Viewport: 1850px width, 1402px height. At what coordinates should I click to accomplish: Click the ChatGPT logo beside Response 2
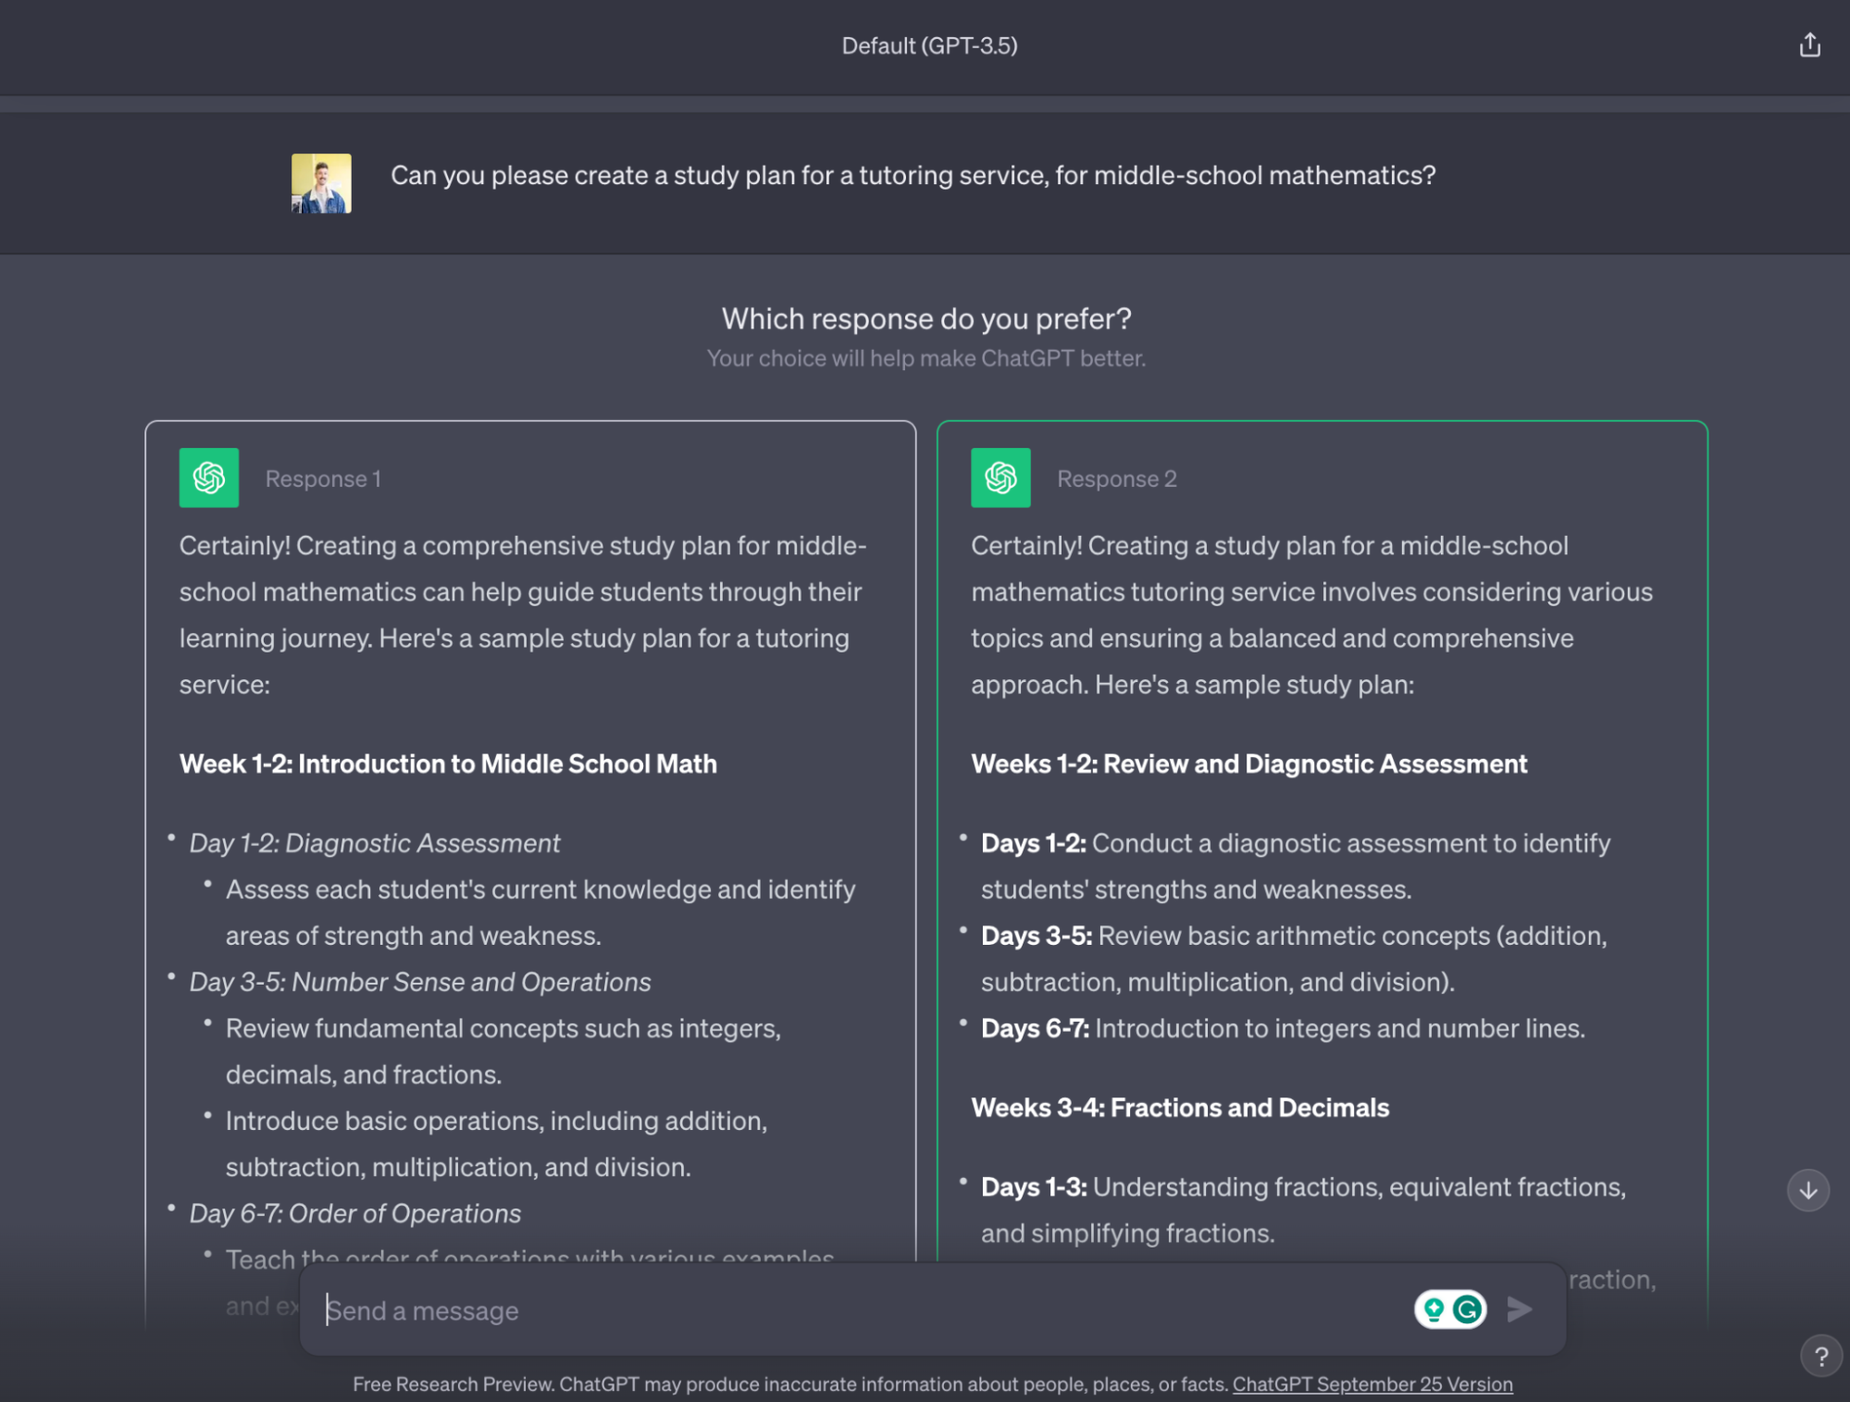pos(1000,478)
